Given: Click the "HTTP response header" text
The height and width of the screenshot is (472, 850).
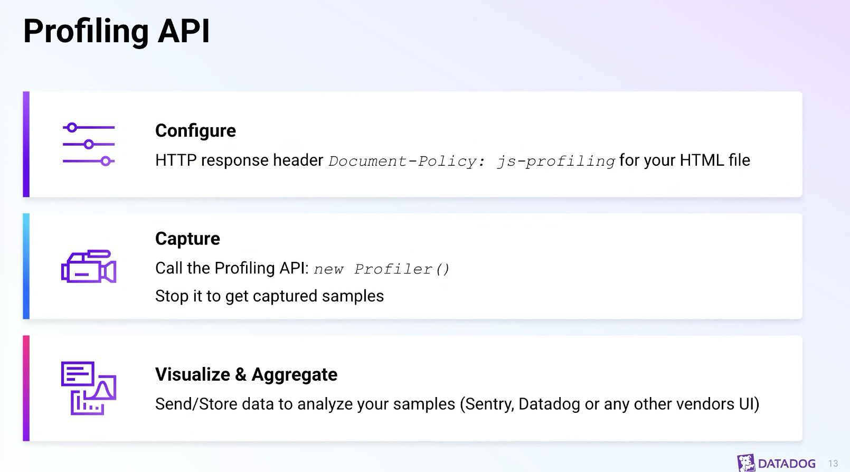Looking at the screenshot, I should (239, 161).
